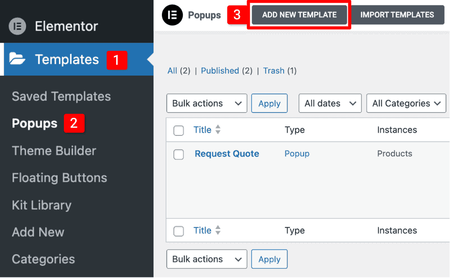Click the round Elementor logo beside Popups heading
This screenshot has width=450, height=278.
coord(172,15)
